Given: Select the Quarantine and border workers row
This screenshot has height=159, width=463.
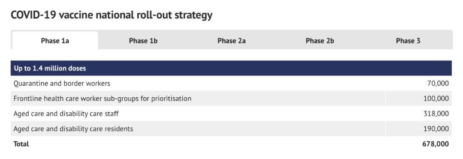Looking at the screenshot, I should pos(231,84).
